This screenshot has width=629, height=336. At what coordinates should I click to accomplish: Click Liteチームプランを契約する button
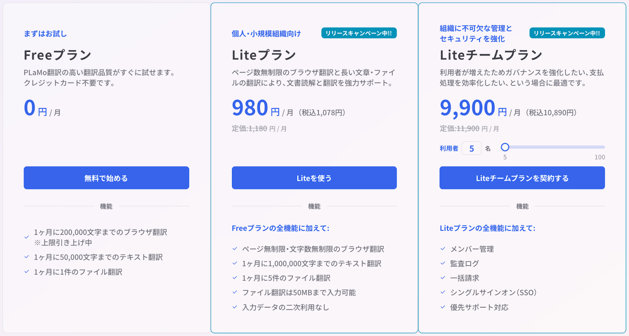click(522, 178)
